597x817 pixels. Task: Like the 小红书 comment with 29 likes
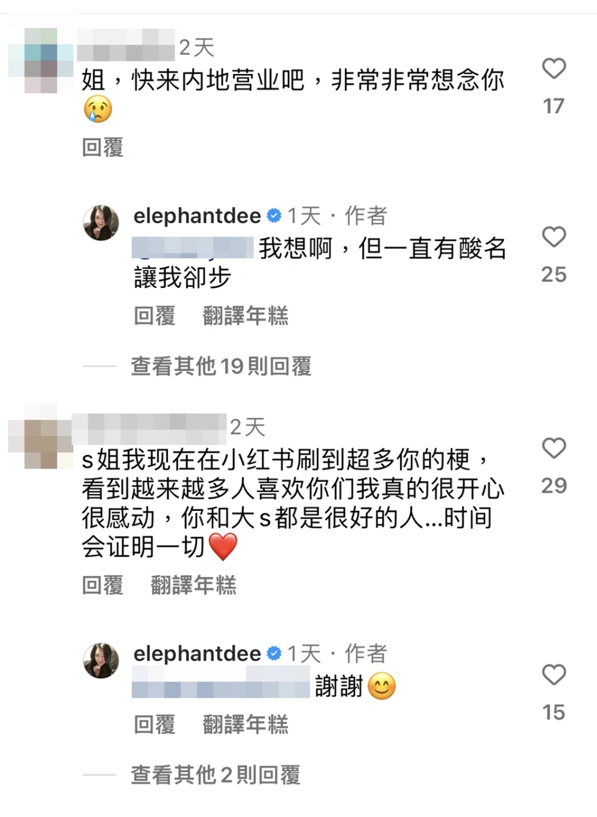(553, 447)
